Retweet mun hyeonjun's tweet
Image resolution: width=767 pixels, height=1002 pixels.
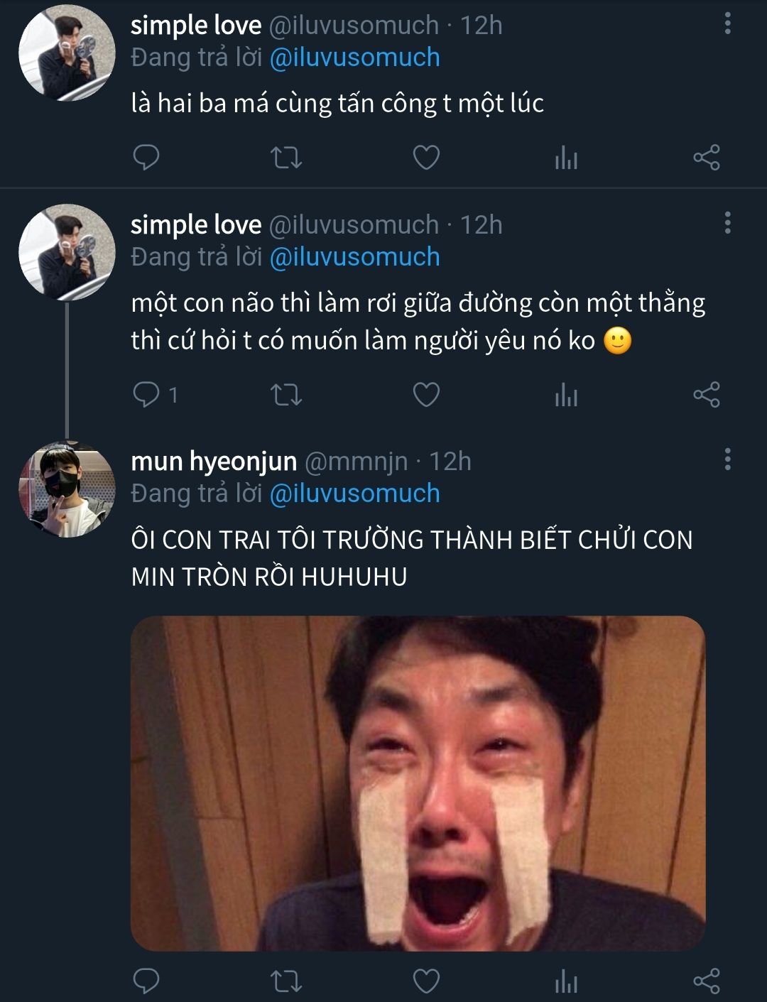[x=286, y=981]
